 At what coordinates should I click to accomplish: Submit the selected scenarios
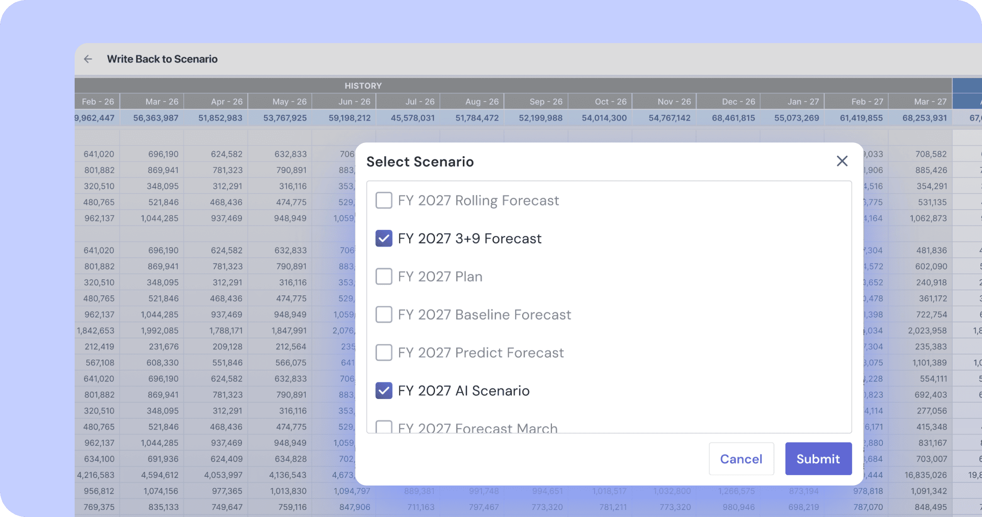click(818, 459)
